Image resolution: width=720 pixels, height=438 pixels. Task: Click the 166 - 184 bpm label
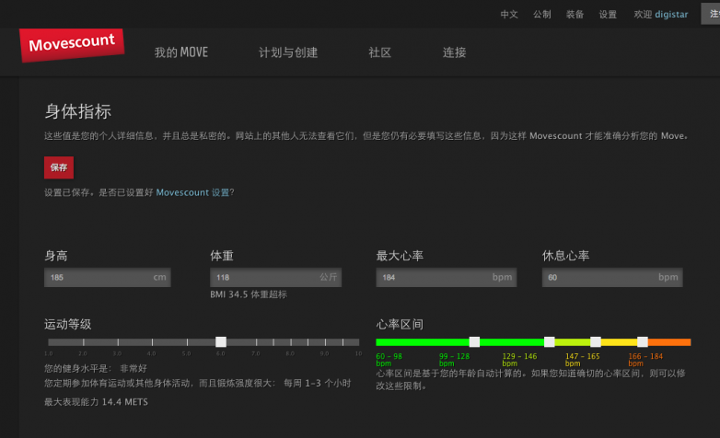(x=645, y=360)
